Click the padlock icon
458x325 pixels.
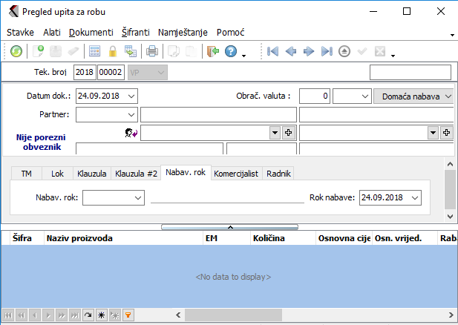point(113,51)
